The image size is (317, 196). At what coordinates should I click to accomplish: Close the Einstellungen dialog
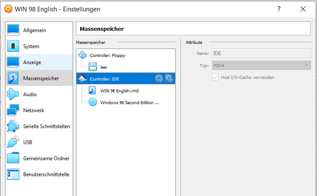pyautogui.click(x=303, y=9)
